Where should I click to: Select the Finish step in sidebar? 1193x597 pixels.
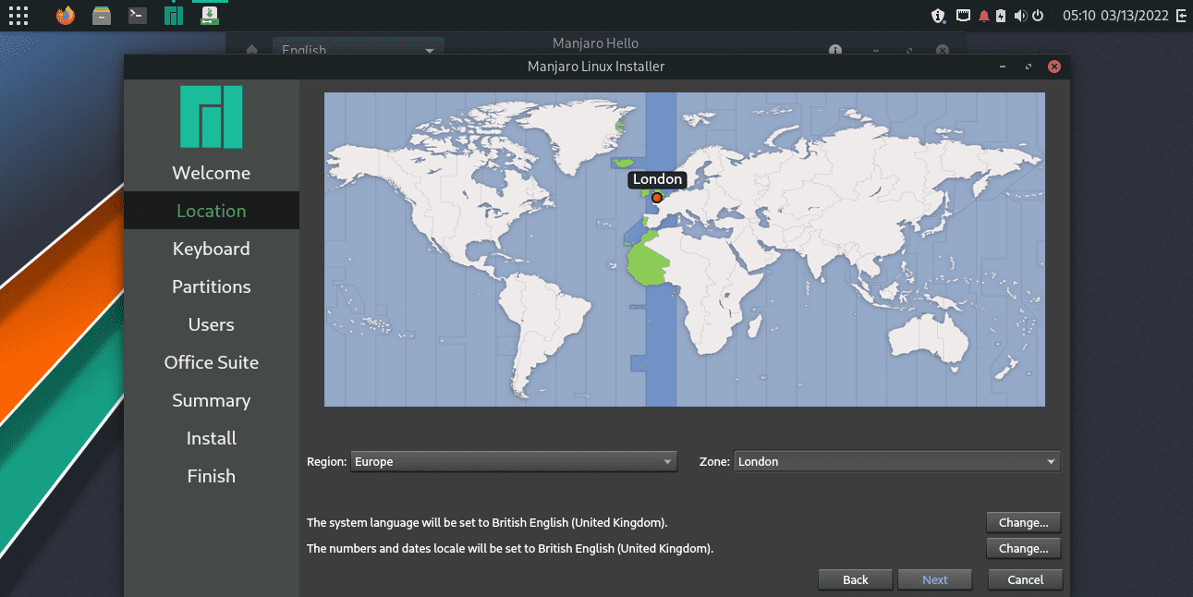(211, 476)
